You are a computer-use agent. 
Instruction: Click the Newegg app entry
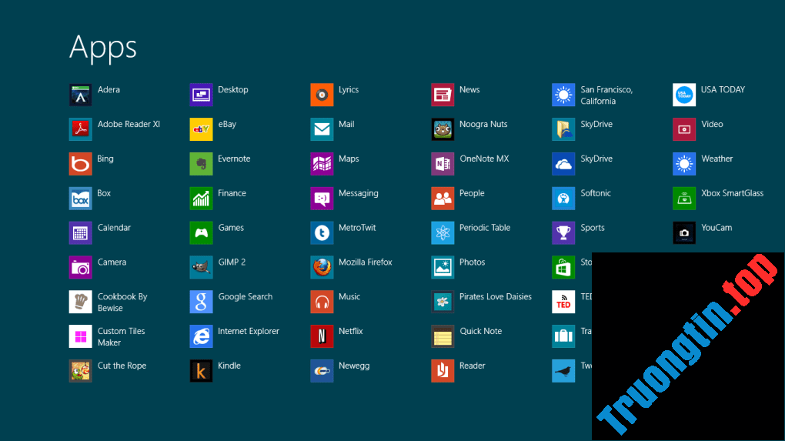pos(353,366)
